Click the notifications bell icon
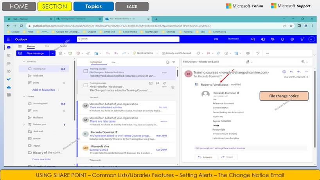Viewport: 320px width, 180px height. click(282, 39)
